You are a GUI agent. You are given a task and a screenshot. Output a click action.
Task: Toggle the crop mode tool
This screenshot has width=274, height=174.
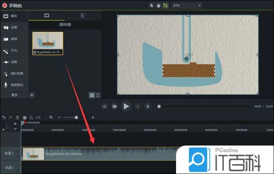click(165, 5)
